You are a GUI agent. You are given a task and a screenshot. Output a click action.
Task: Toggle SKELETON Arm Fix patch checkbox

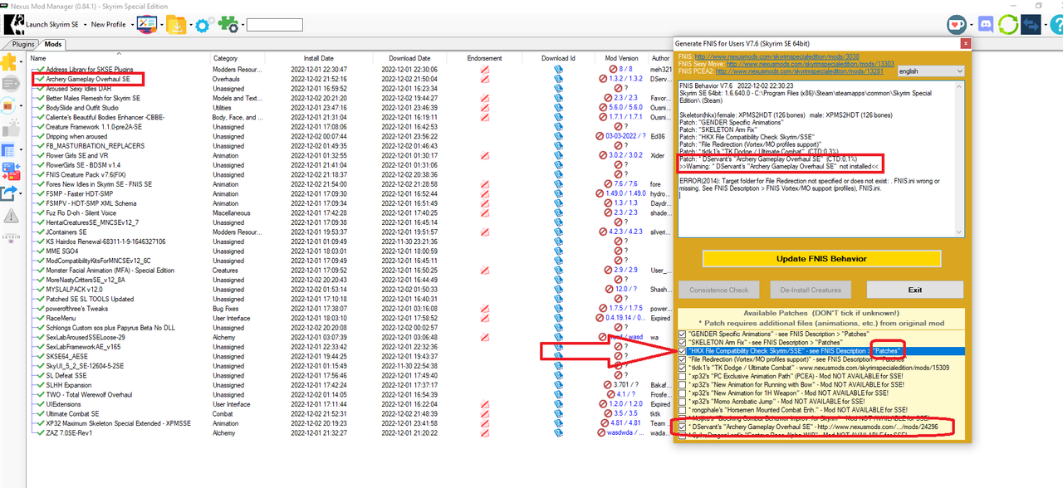683,342
